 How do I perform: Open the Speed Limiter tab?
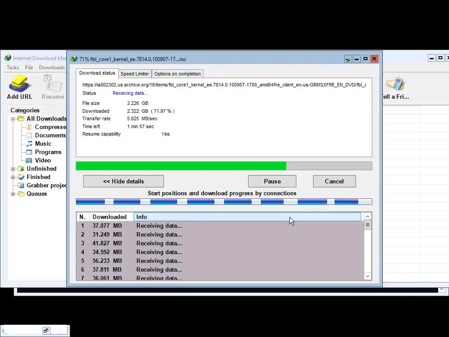point(135,74)
